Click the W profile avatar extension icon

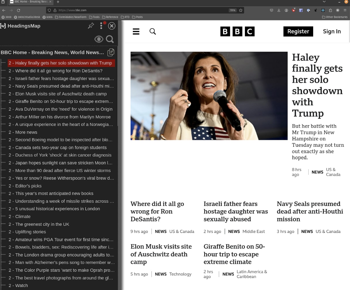(x=338, y=10)
